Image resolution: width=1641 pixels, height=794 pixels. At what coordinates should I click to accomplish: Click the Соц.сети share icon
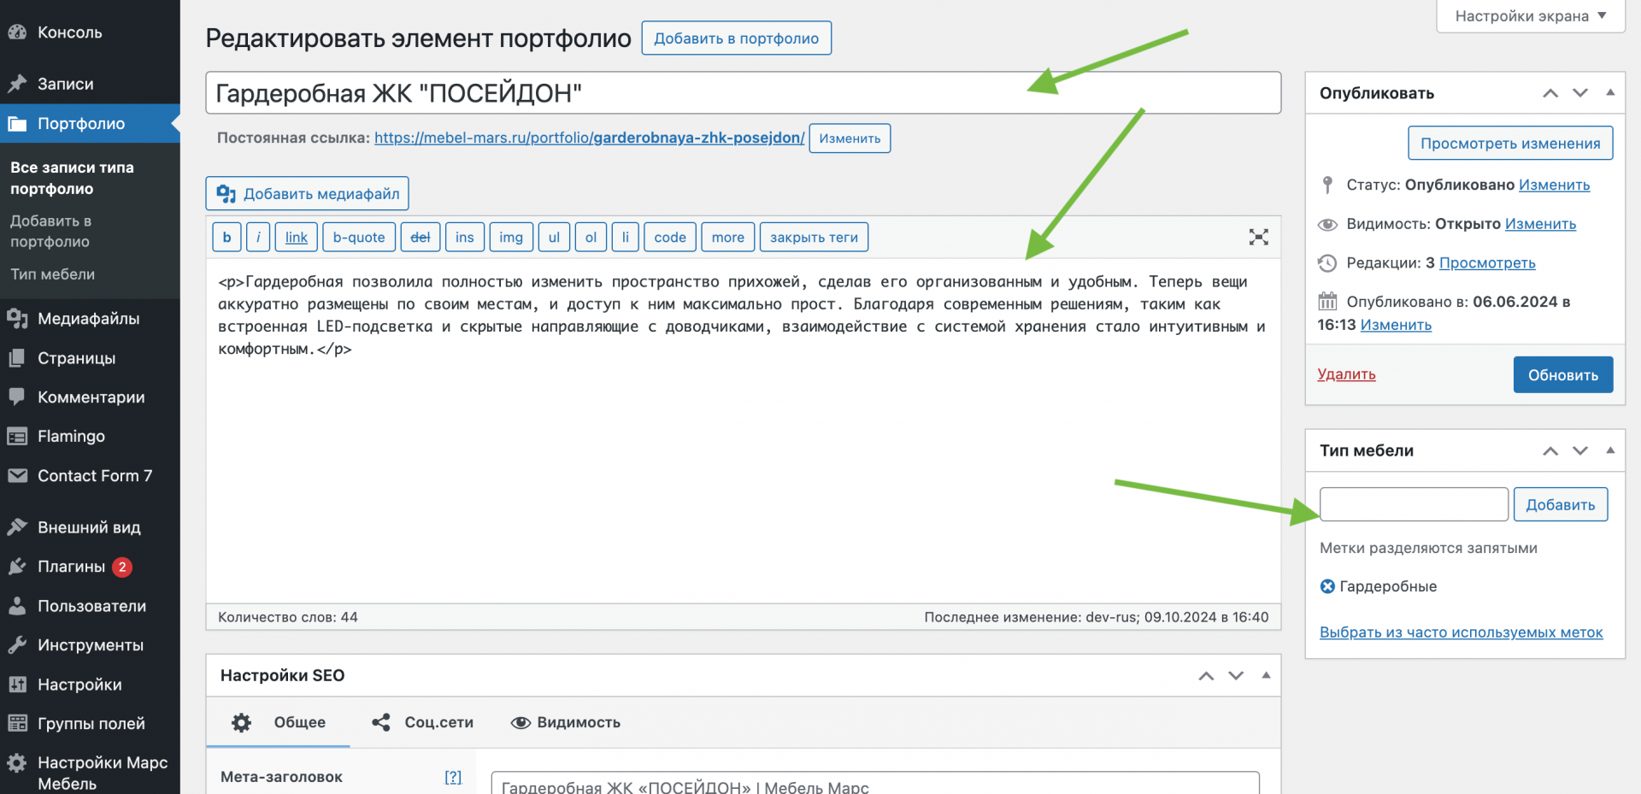381,723
